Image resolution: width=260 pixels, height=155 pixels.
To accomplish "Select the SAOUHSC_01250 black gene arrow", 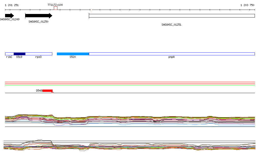I will tap(38, 16).
